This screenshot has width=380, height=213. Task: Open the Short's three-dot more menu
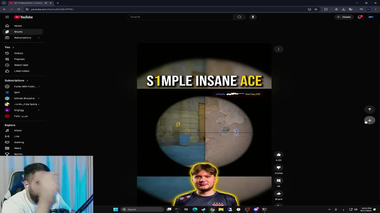tap(279, 49)
